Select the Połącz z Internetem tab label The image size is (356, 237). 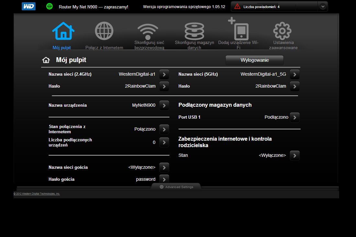[x=104, y=48]
